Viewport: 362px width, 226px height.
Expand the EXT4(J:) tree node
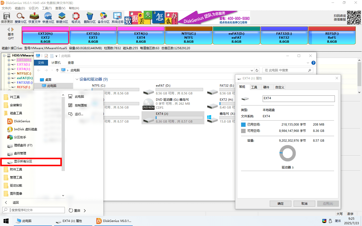(9, 69)
